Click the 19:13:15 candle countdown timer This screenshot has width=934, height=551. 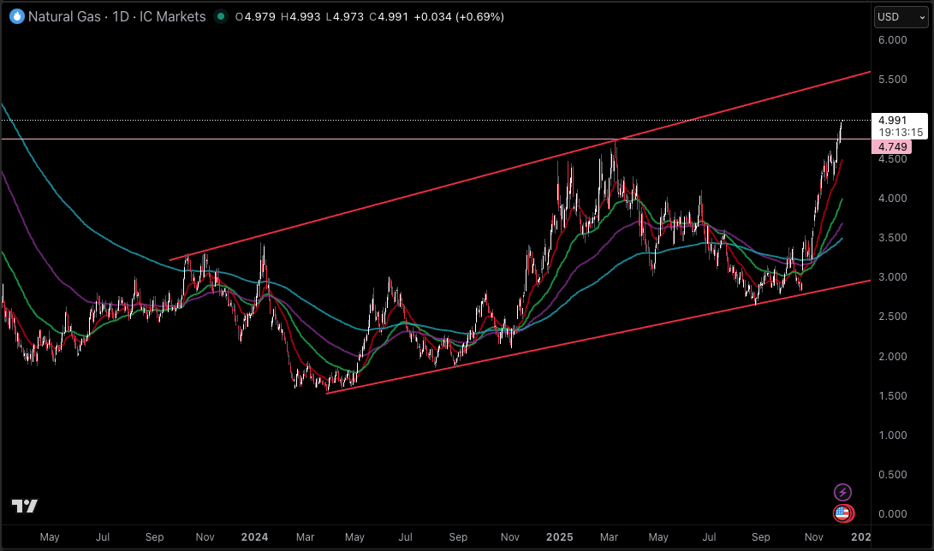coord(901,133)
